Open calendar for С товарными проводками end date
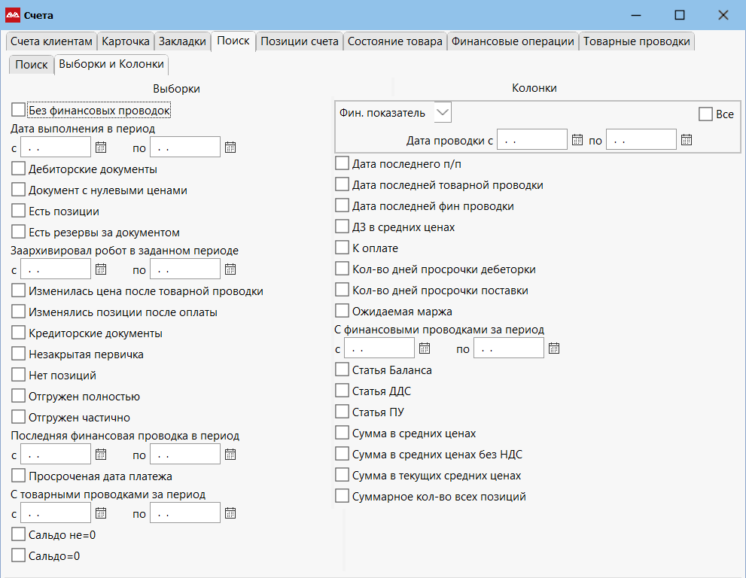 [230, 513]
